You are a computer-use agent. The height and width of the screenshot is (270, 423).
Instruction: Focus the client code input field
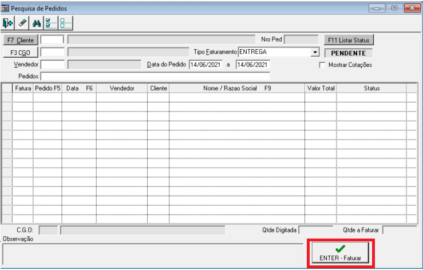(52, 39)
